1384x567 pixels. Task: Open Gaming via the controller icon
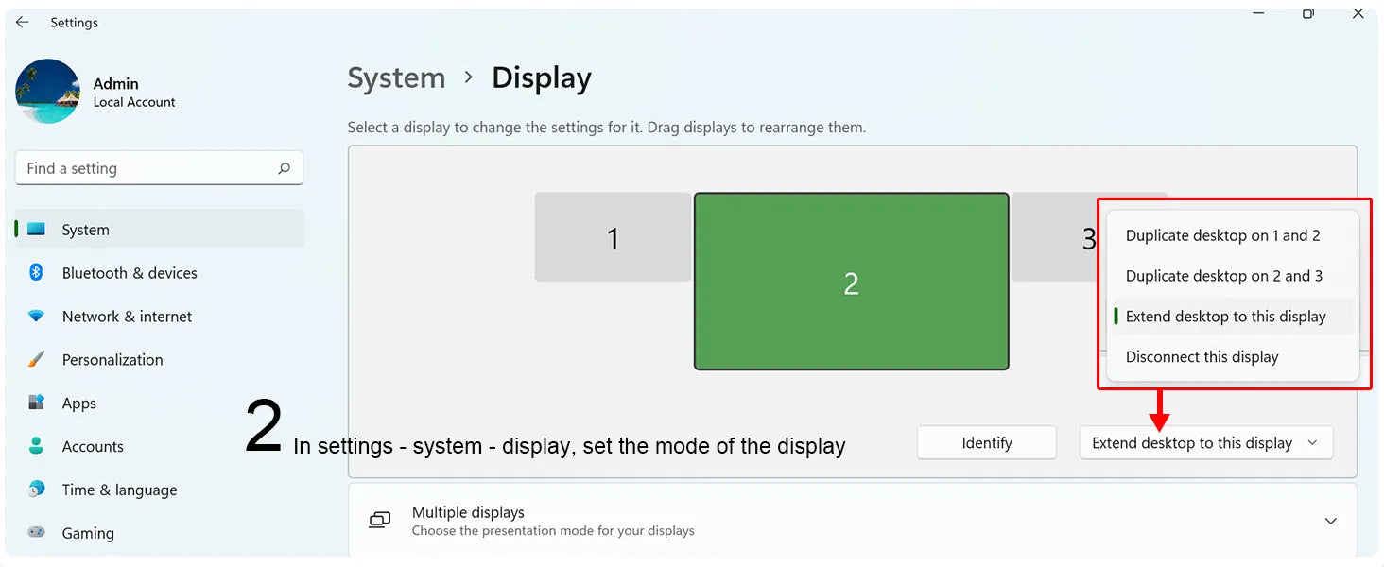coord(37,533)
